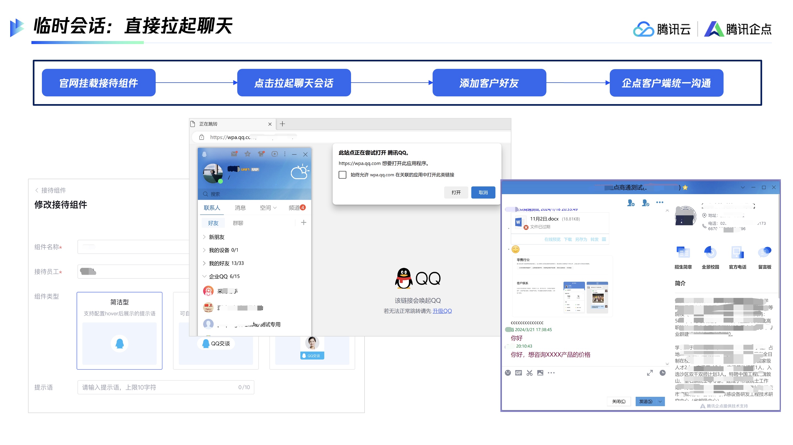This screenshot has width=793, height=445.
Task: Tick the 始终允许 wpa.qq.com checkbox
Action: point(342,175)
